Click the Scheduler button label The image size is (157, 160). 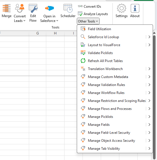[x=68, y=16]
